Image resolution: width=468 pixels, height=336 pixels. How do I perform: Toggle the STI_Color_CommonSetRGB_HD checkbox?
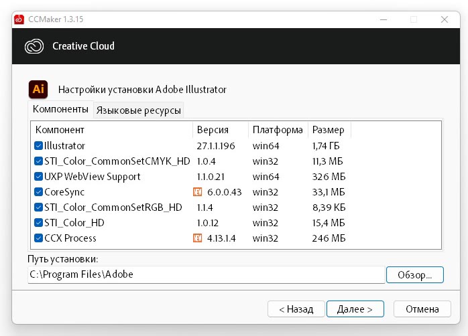tap(38, 207)
